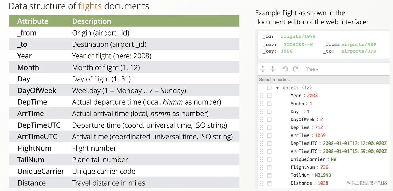The height and width of the screenshot is (191, 393).
Task: Click the redo arrow icon
Action: click(296, 69)
